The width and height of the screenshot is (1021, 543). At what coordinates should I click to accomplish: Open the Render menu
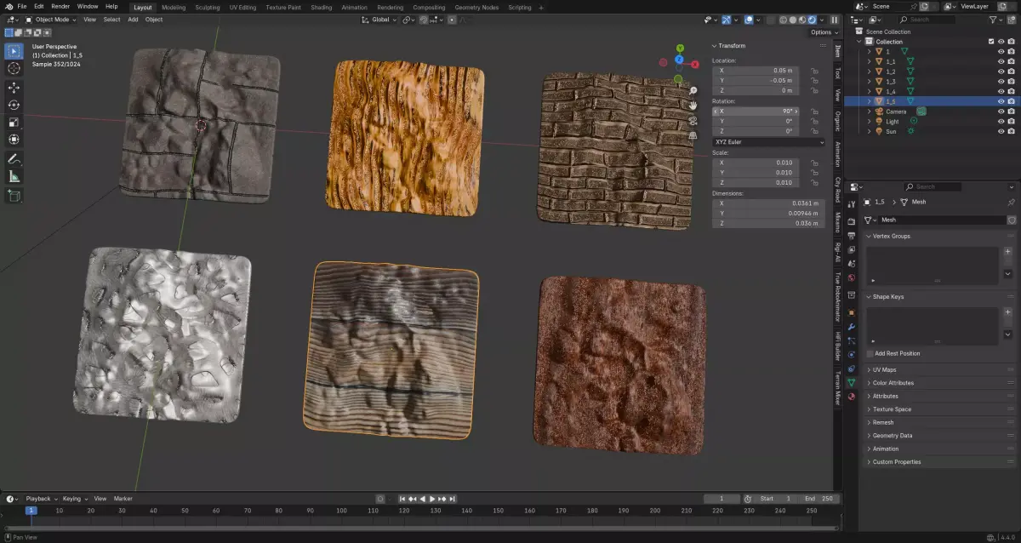[x=60, y=6]
